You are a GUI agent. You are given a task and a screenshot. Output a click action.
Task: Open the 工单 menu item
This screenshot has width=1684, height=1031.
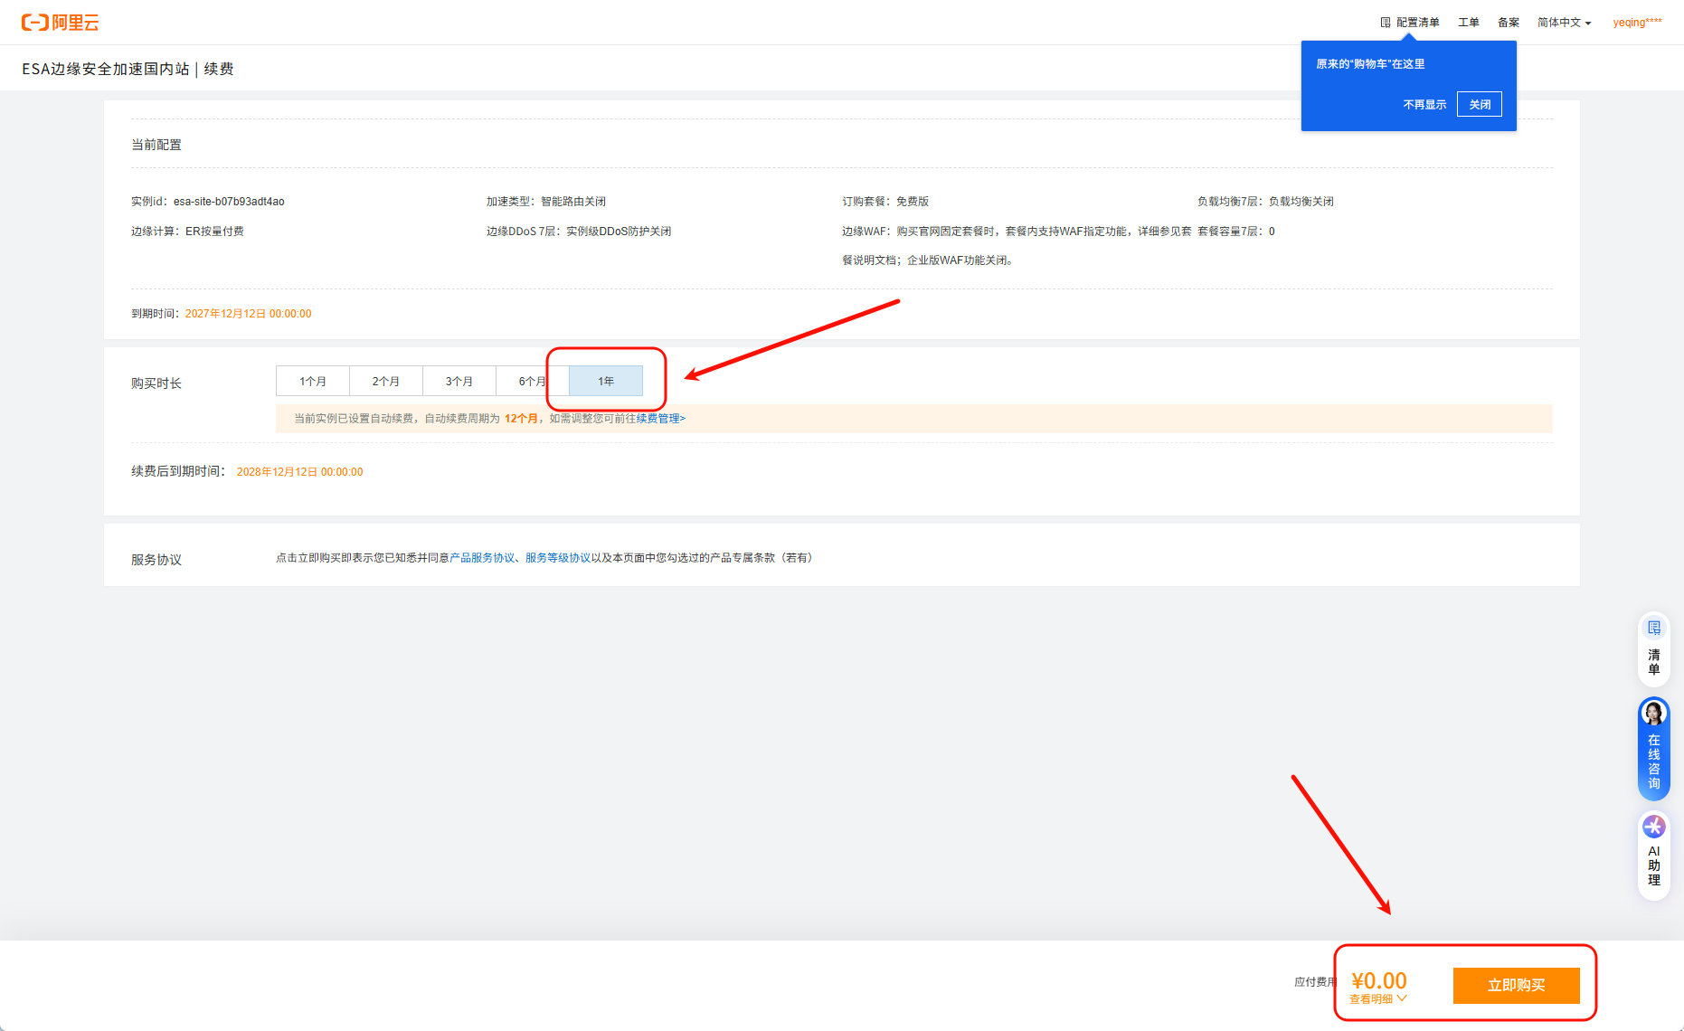[x=1469, y=23]
